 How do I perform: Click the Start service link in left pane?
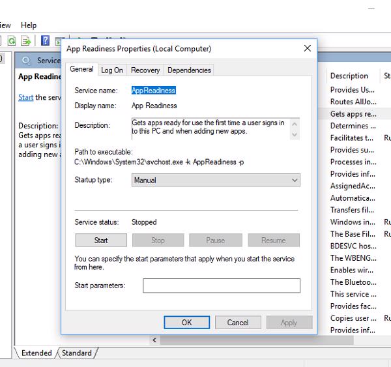click(x=25, y=97)
